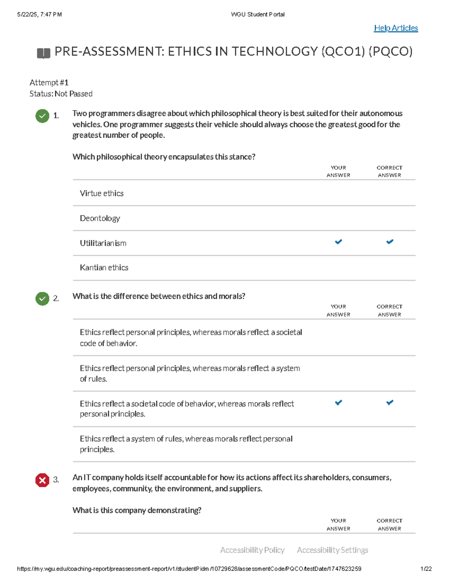Image resolution: width=450 pixels, height=583 pixels.
Task: Open the Accessibility Settings link
Action: tap(332, 550)
